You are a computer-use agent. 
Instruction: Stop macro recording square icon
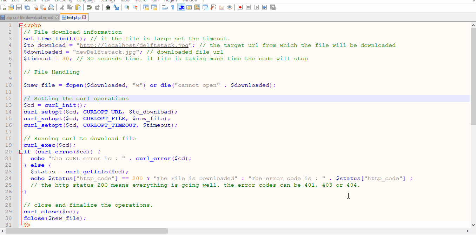coord(249,7)
